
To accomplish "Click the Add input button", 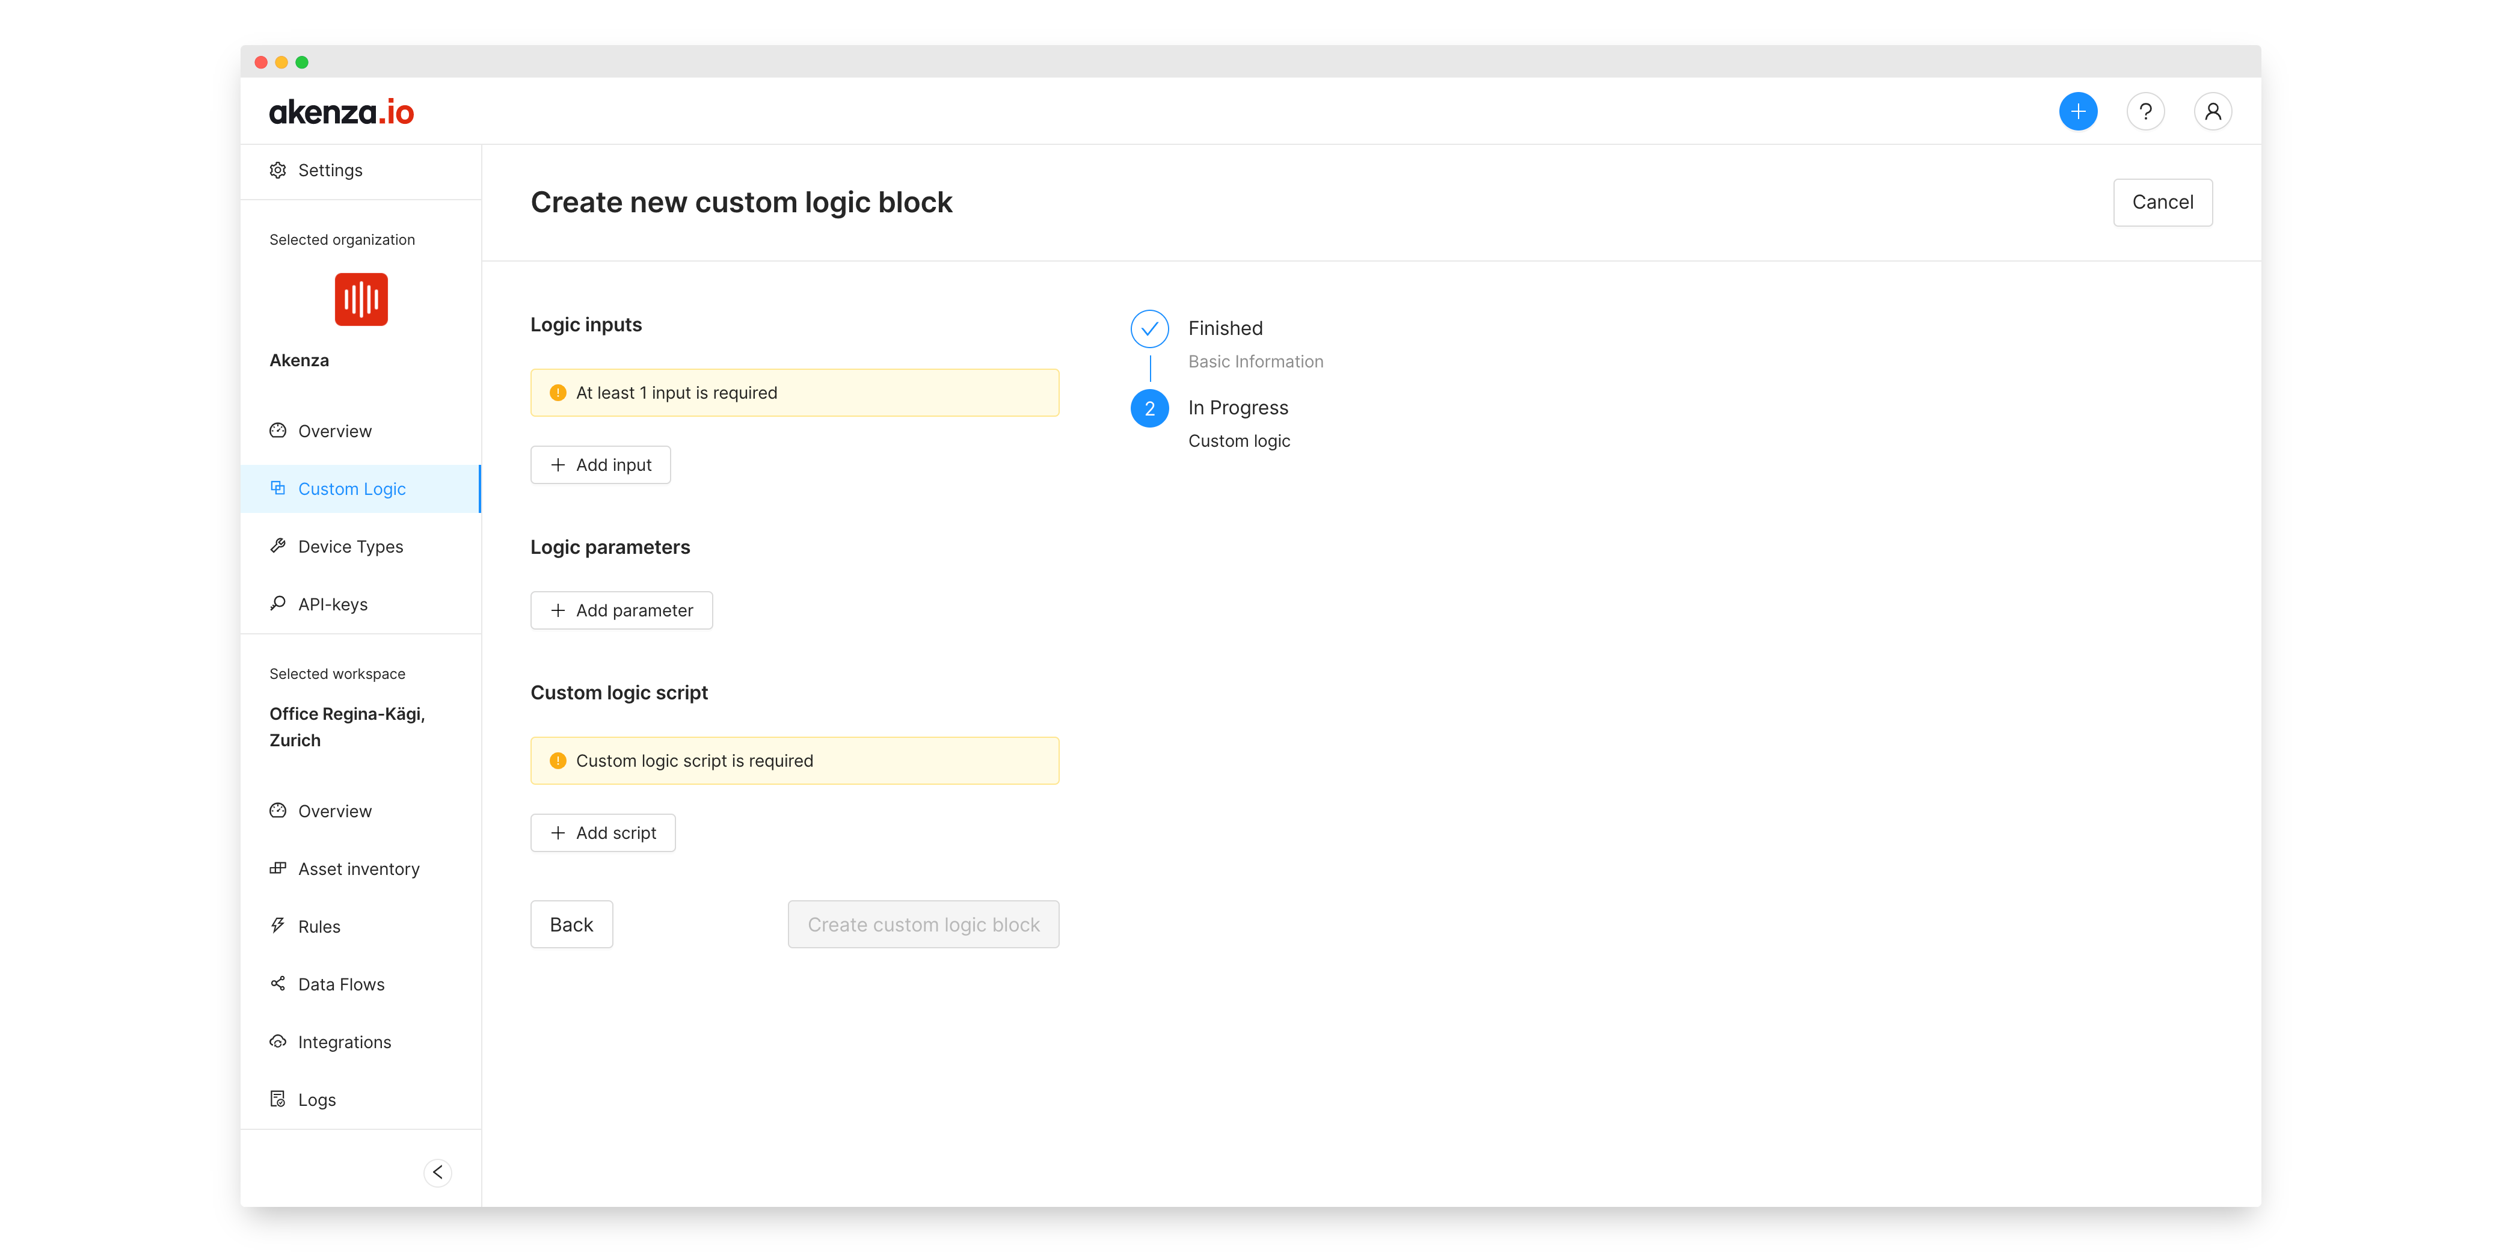I will click(600, 464).
